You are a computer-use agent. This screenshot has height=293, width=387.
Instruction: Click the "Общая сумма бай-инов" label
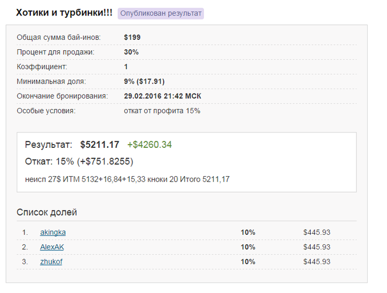point(59,38)
